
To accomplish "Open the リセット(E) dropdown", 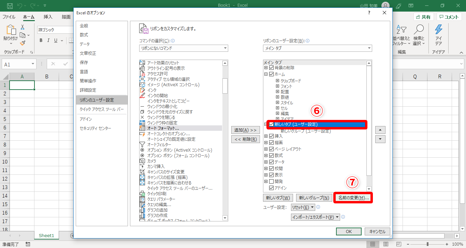I will click(303, 207).
